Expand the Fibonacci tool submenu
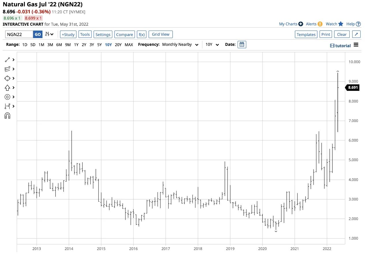The height and width of the screenshot is (259, 373). pos(13,69)
